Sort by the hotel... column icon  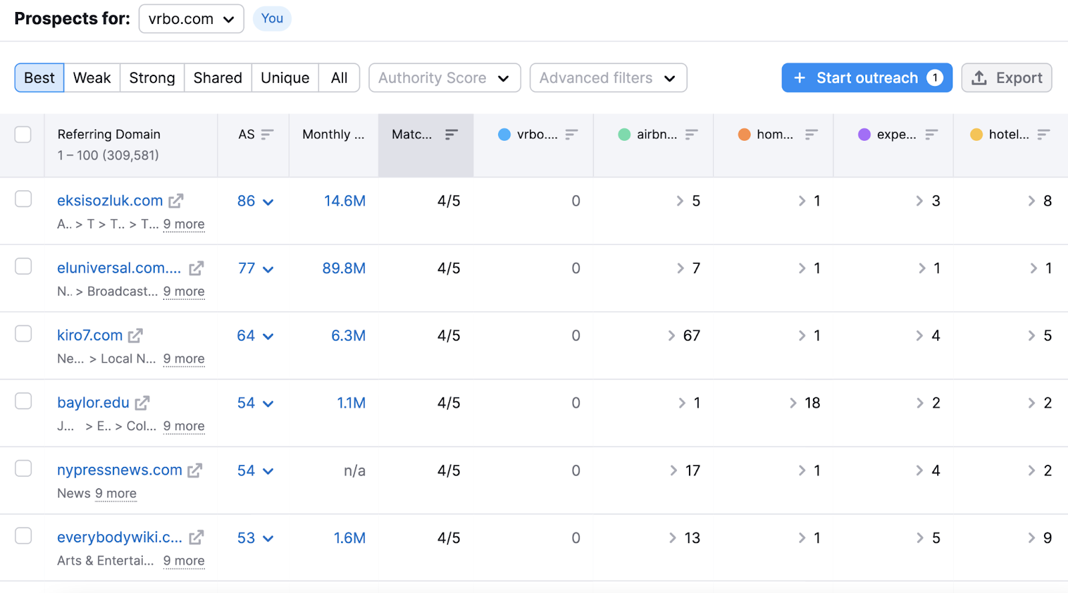point(1043,134)
